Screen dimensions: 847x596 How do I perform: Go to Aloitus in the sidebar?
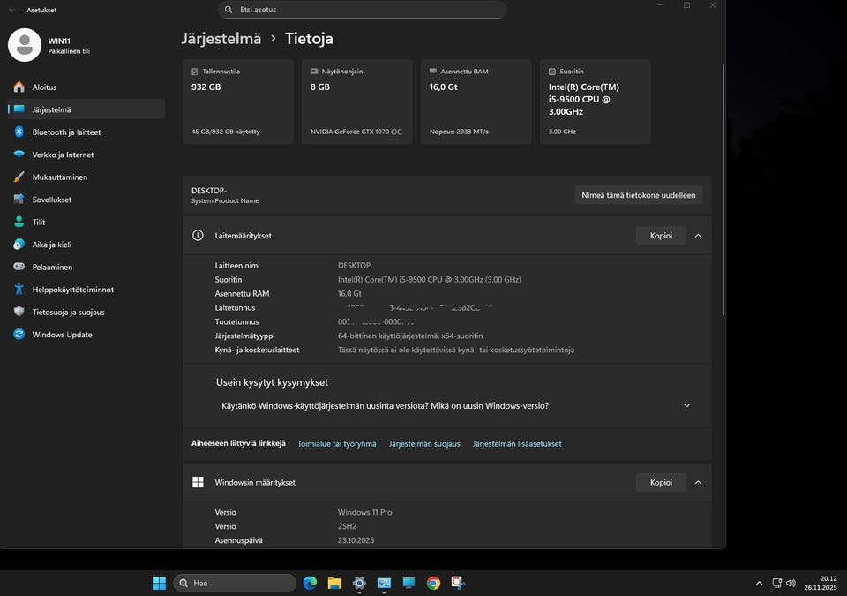pyautogui.click(x=44, y=87)
